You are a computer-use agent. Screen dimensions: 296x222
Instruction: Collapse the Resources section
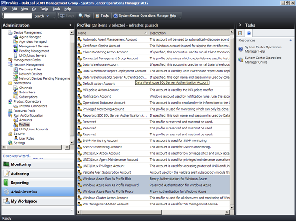tap(290, 40)
